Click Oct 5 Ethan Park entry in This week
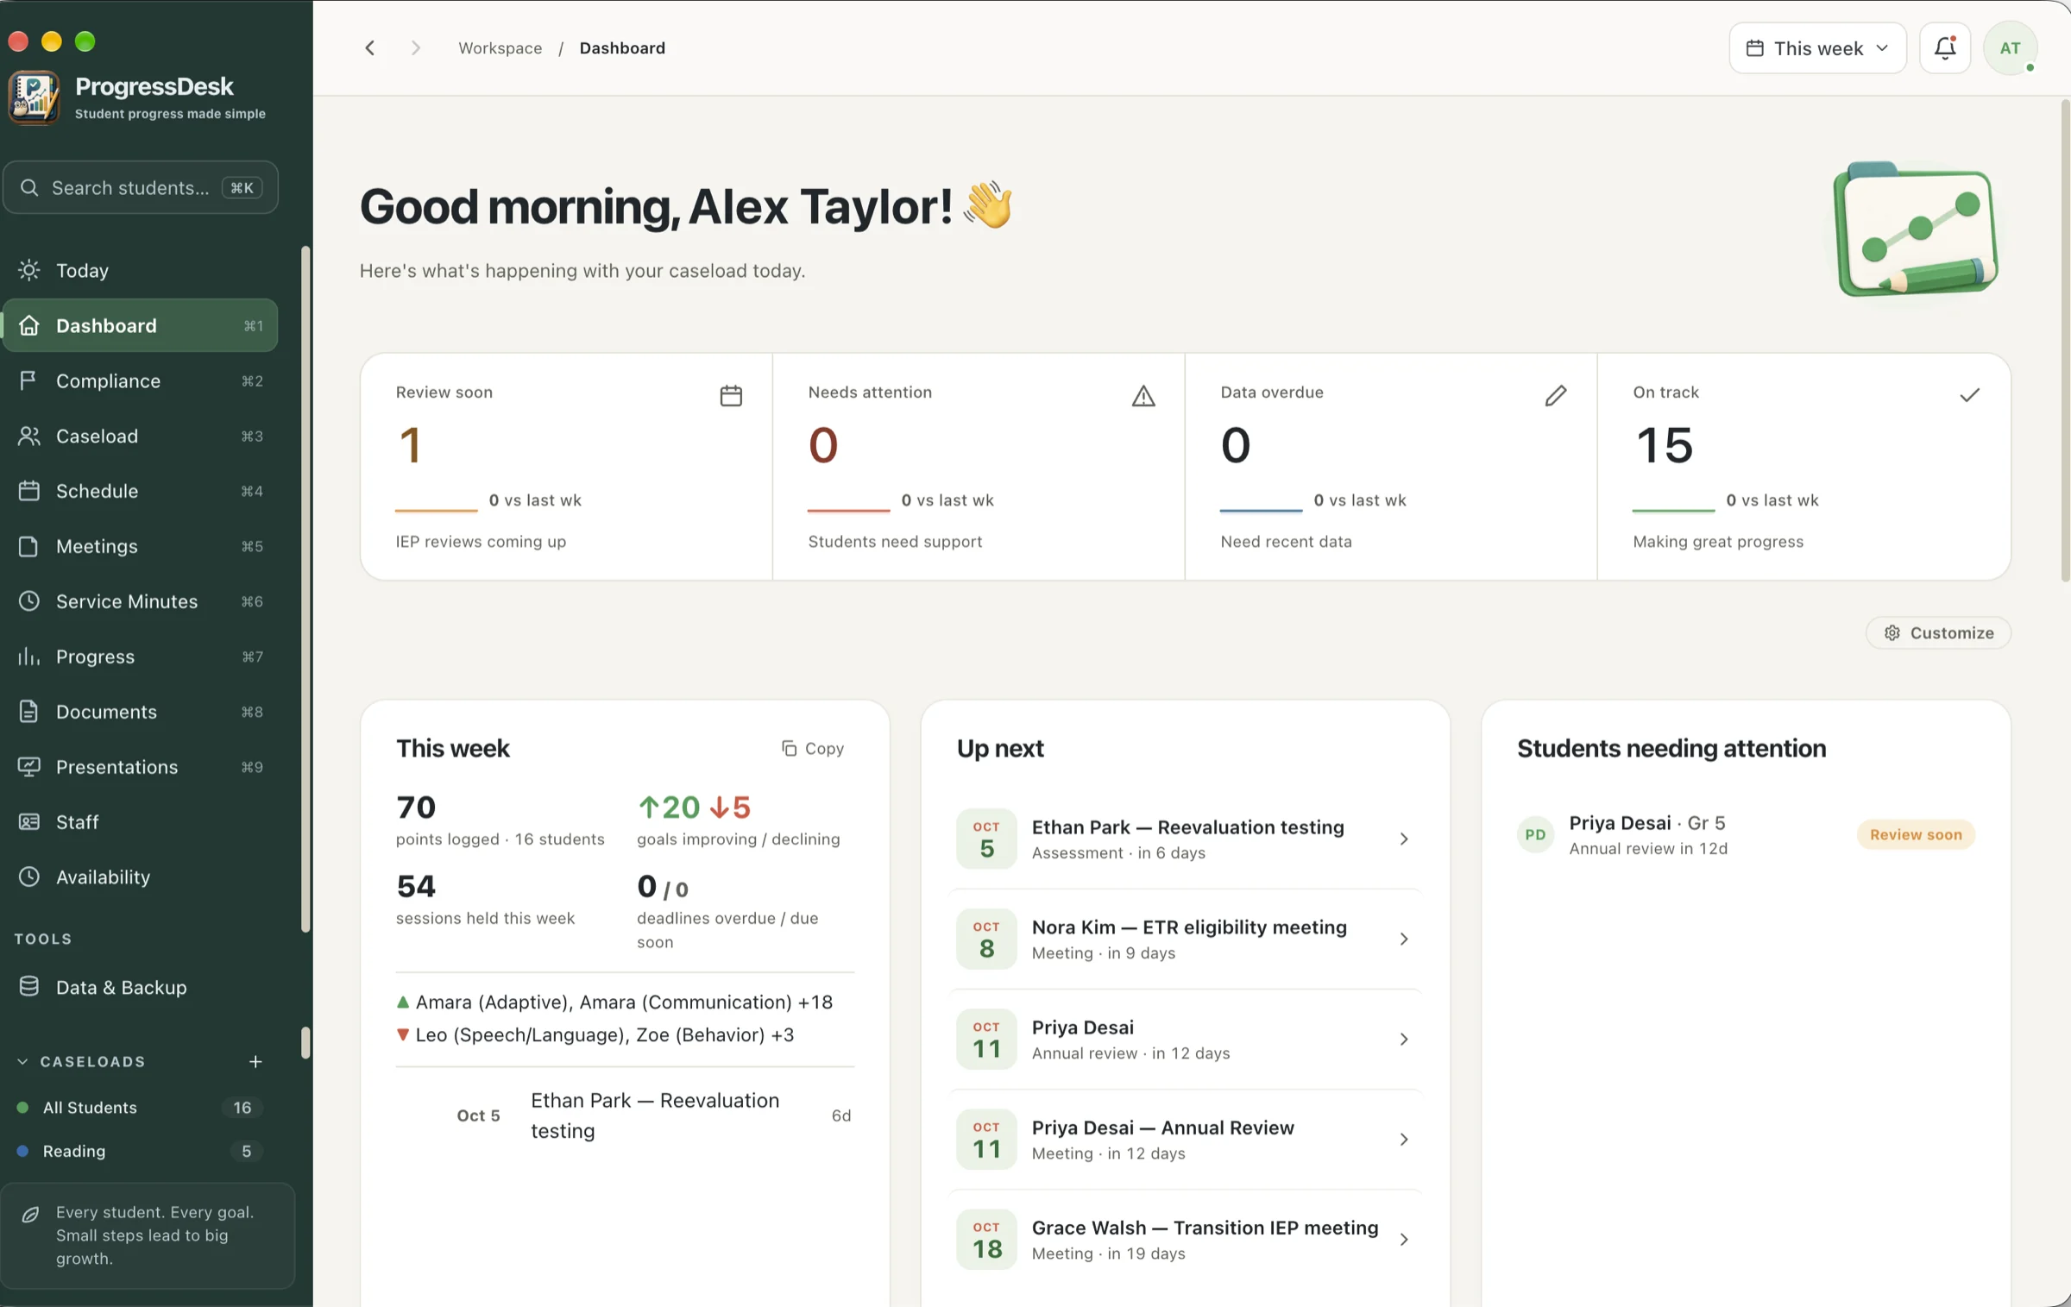This screenshot has height=1307, width=2071. (x=625, y=1115)
